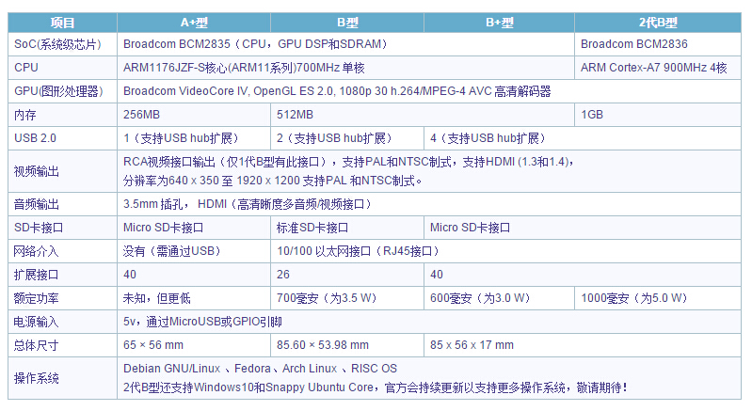752x411 pixels.
Task: Click the 512MB memory cell
Action: coord(294,115)
